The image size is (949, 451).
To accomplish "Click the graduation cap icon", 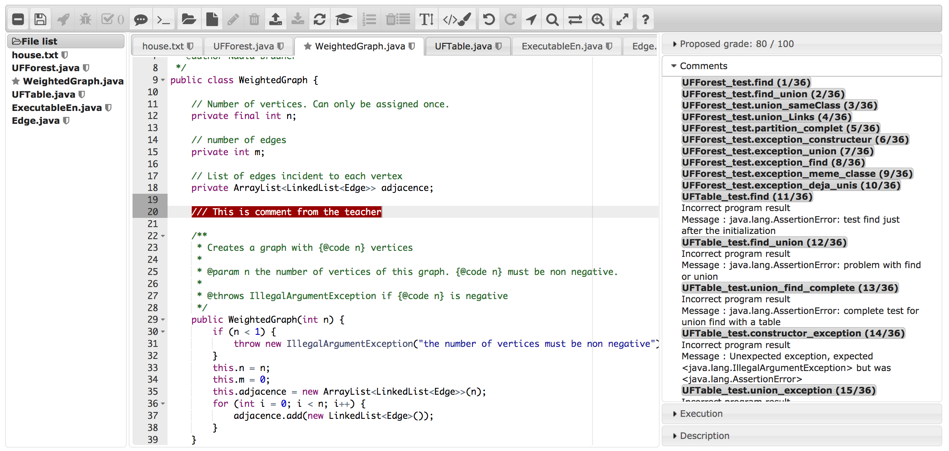I will [344, 19].
